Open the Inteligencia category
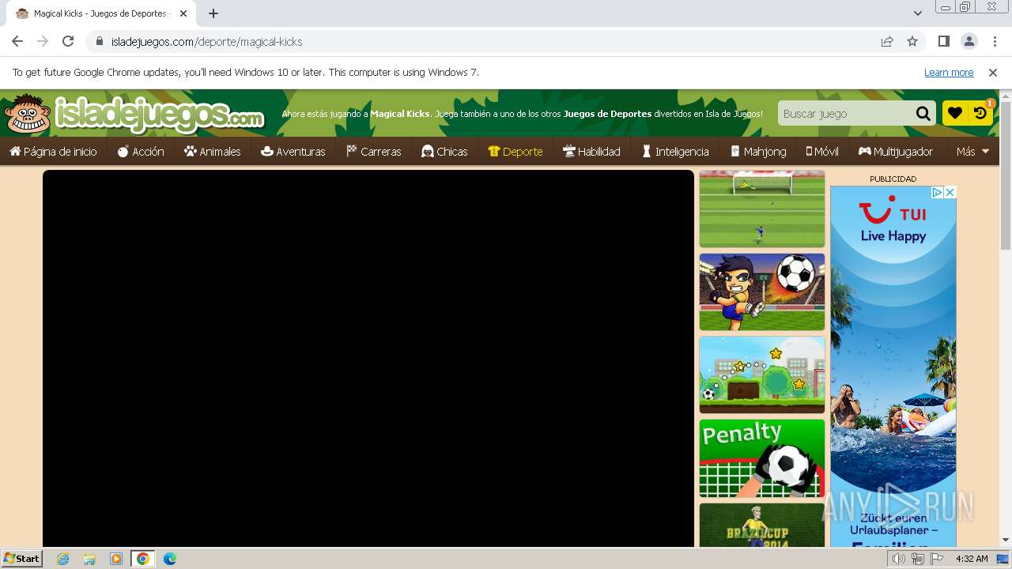1012x569 pixels. [675, 151]
